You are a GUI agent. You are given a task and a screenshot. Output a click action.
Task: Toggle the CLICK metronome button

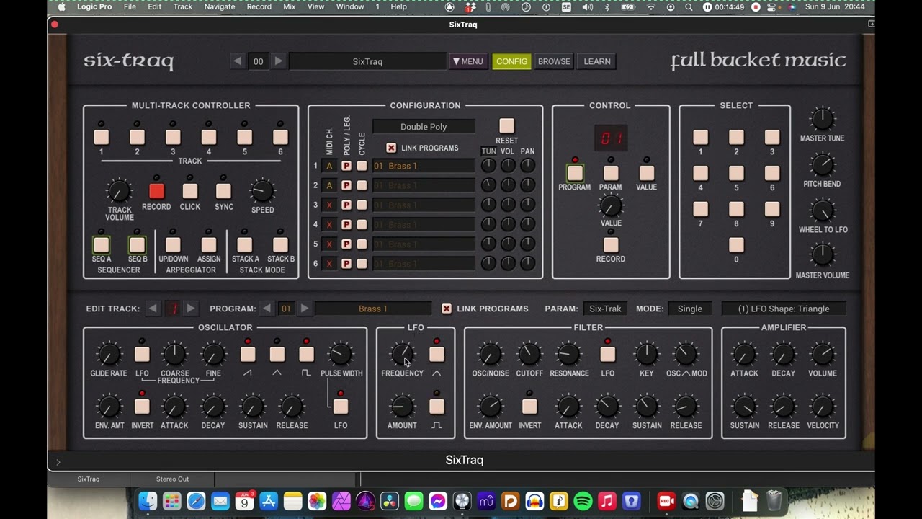point(190,191)
